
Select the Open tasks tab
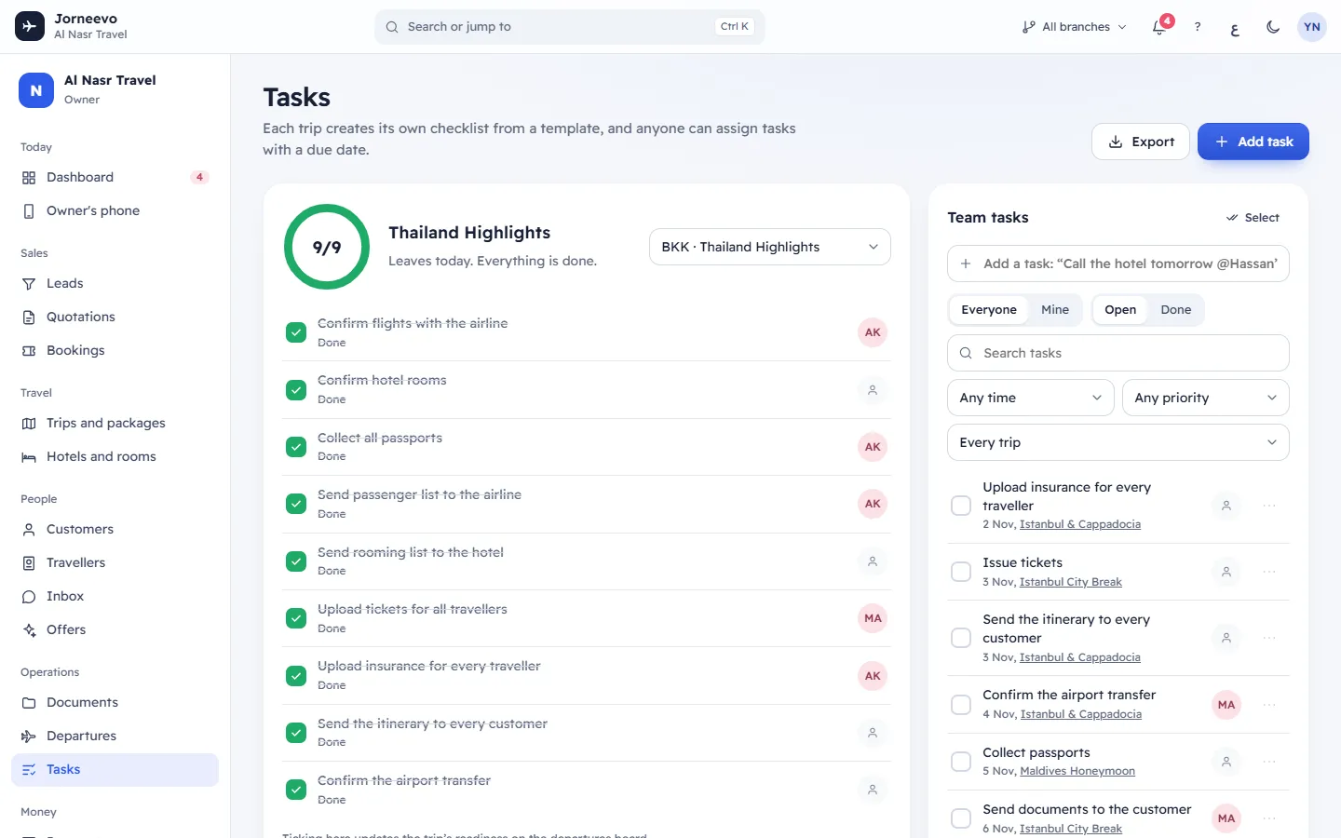coord(1120,310)
